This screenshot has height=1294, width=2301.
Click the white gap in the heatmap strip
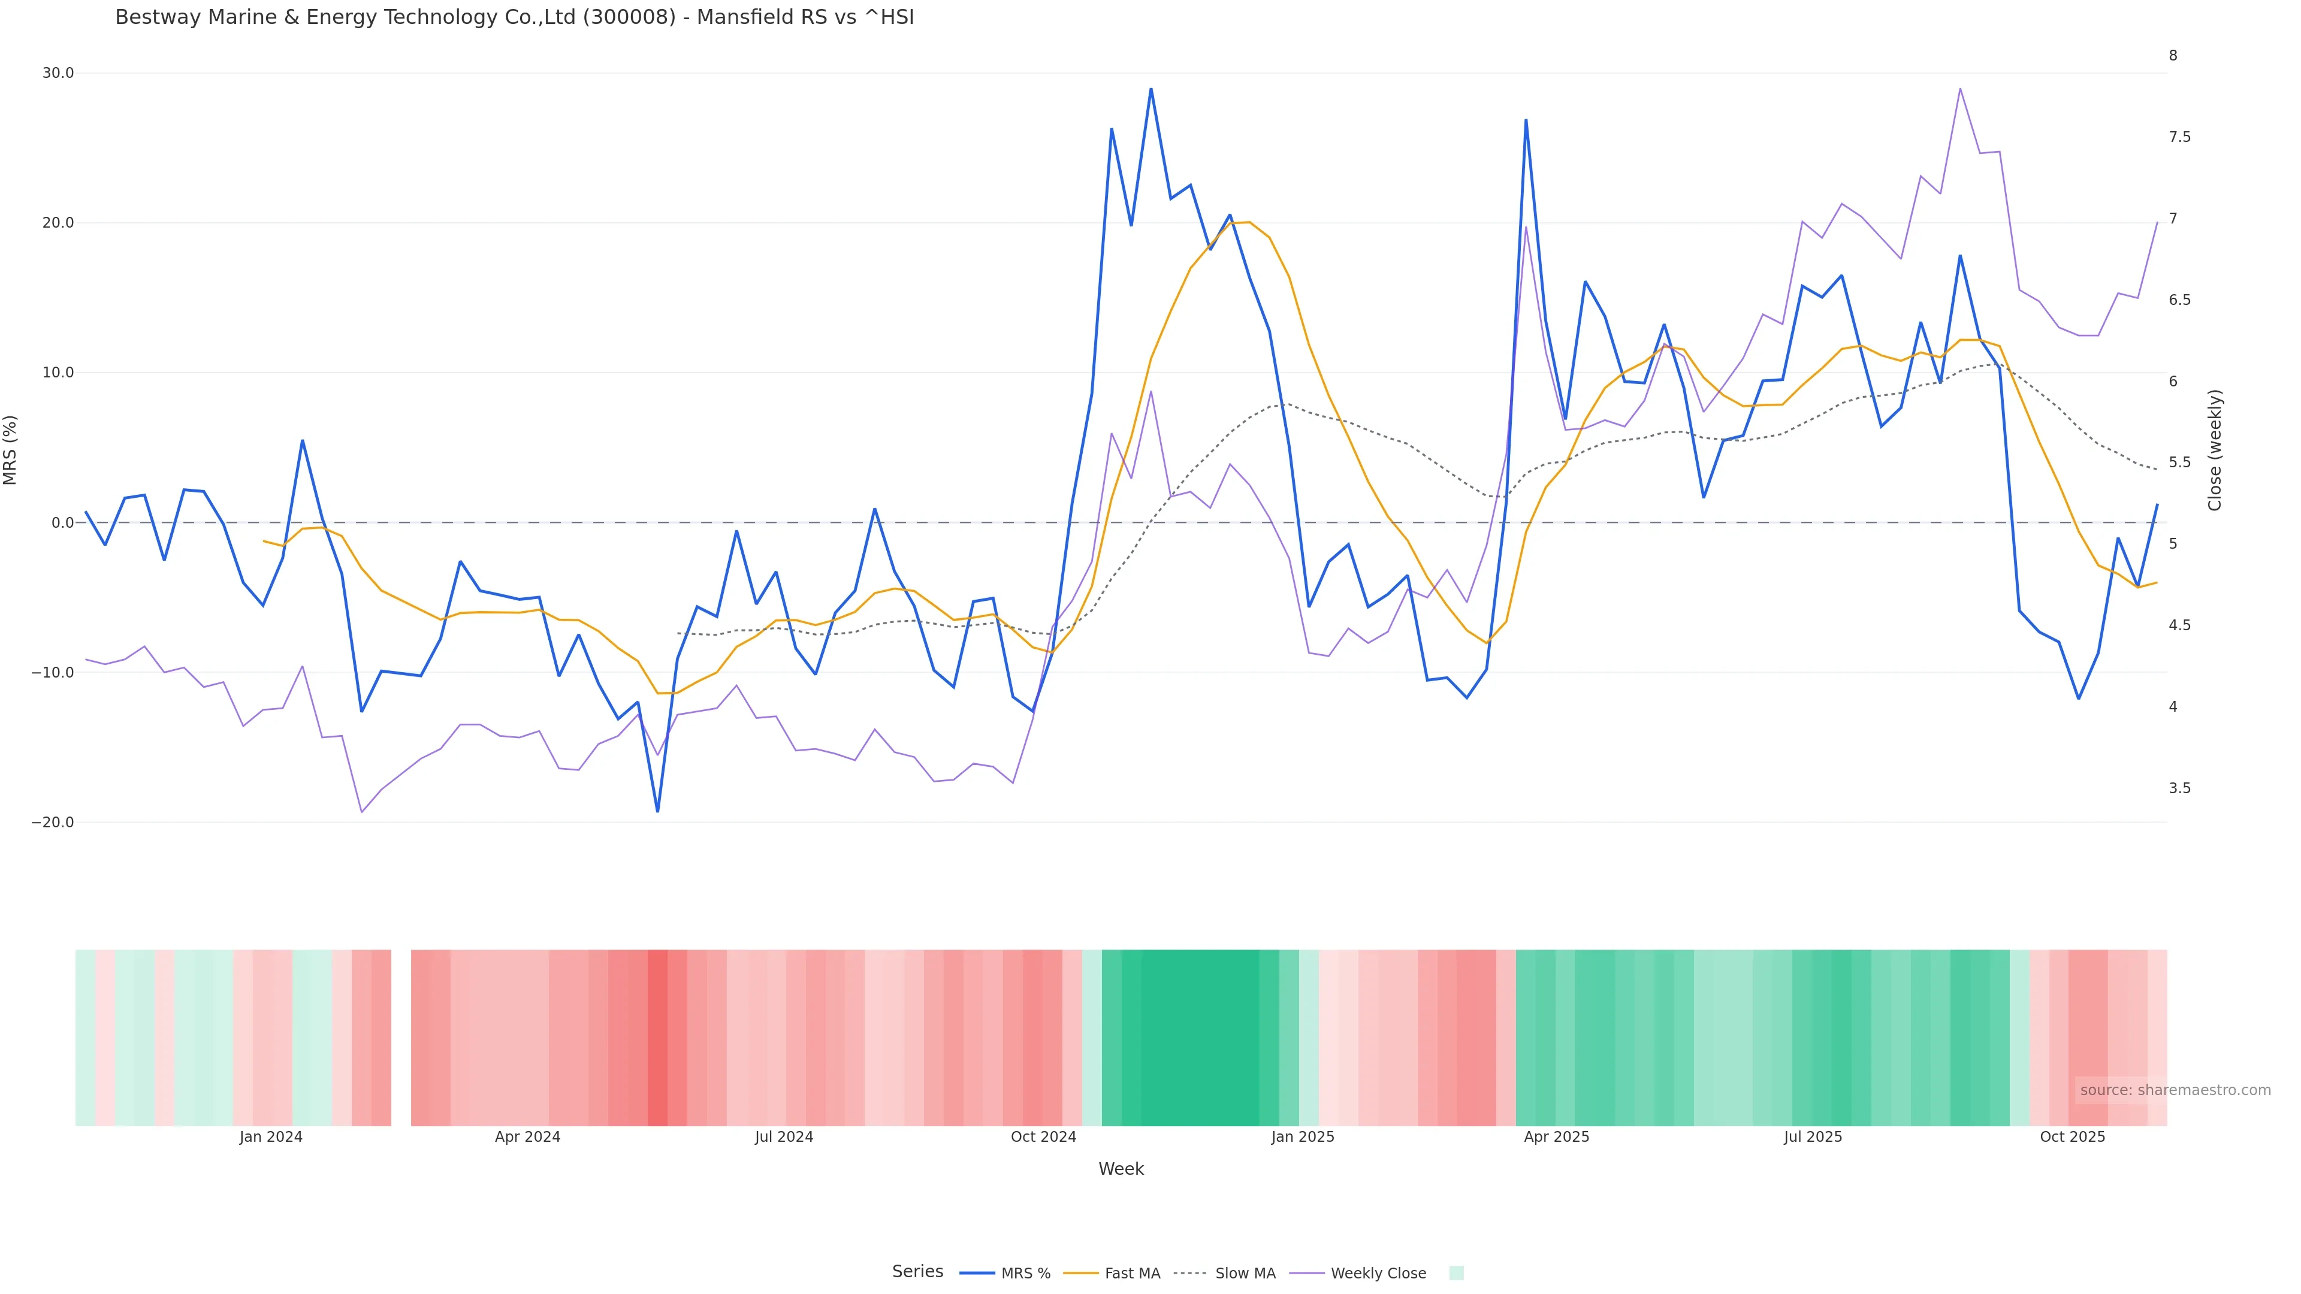(401, 1037)
